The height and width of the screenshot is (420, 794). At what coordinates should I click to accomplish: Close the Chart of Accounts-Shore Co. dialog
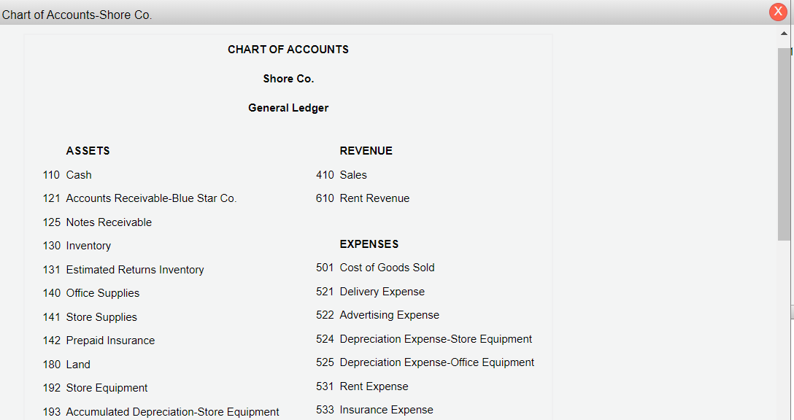(778, 12)
